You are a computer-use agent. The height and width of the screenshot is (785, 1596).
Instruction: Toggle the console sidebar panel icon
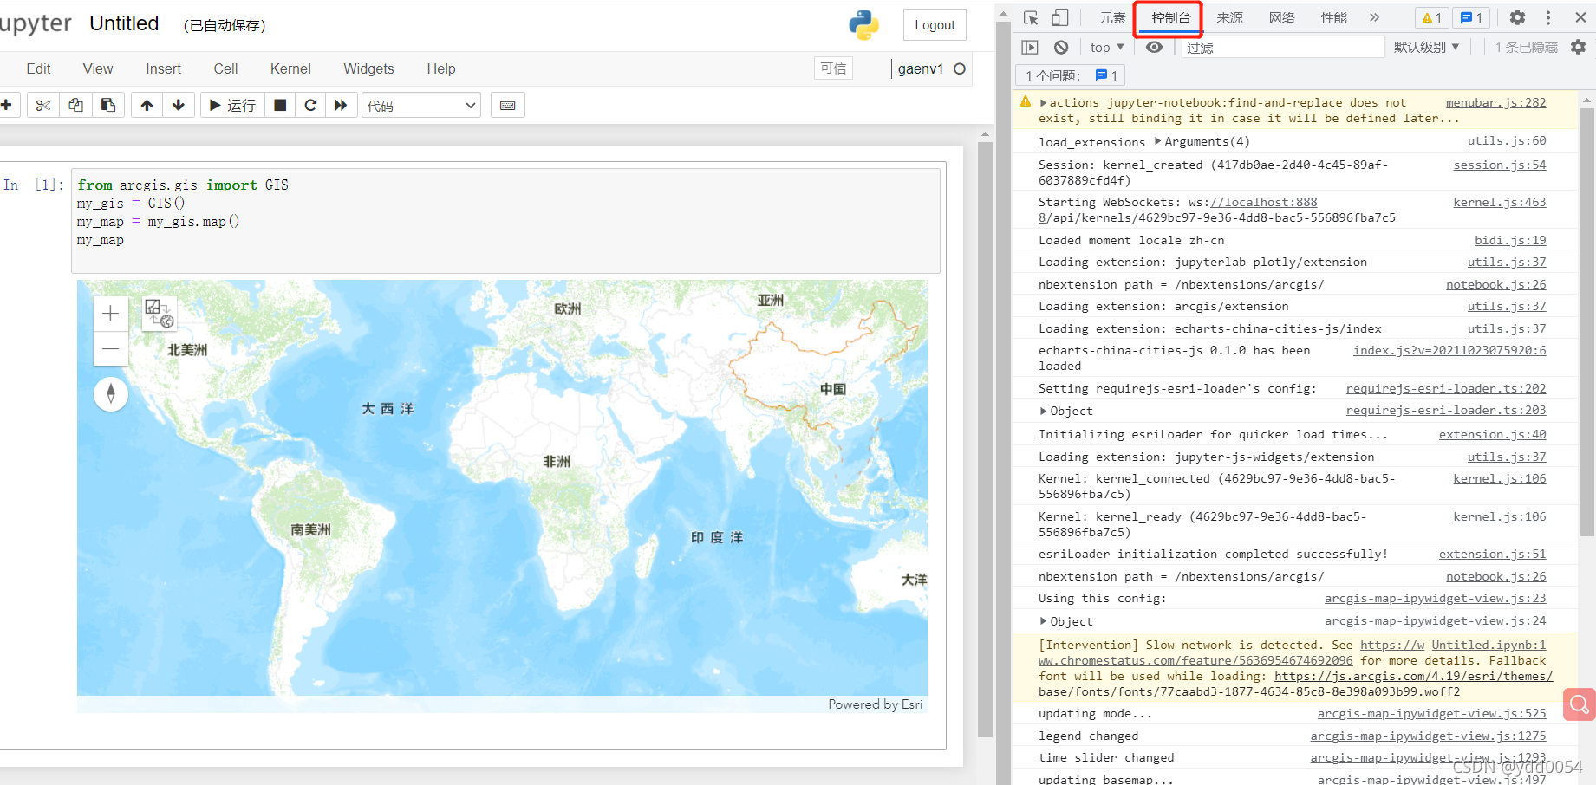pos(1031,47)
